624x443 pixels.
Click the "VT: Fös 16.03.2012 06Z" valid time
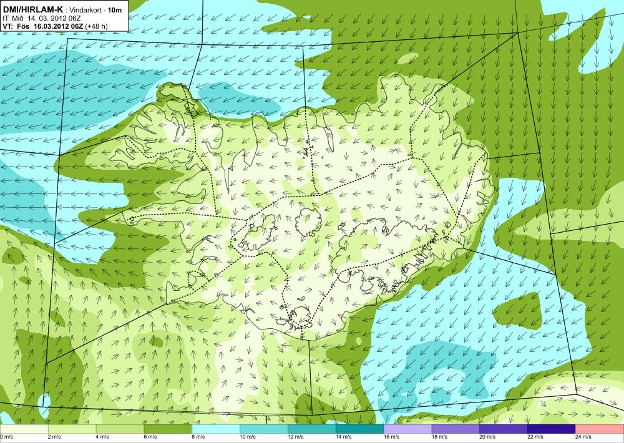pyautogui.click(x=43, y=26)
